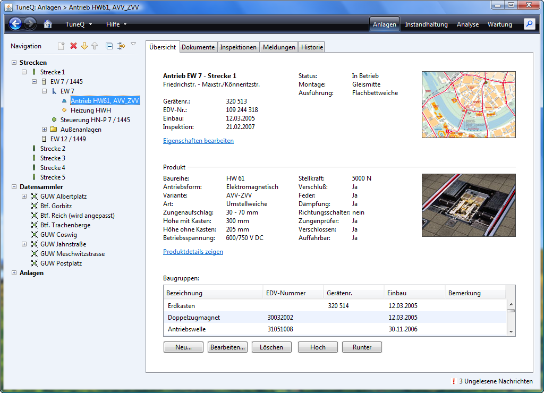The width and height of the screenshot is (544, 393).
Task: Click the Strecke 1 track icon
Action: (33, 72)
